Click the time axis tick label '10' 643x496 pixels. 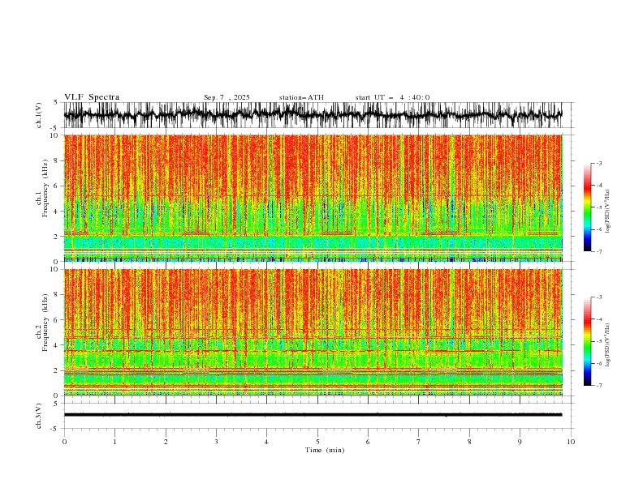coord(571,442)
